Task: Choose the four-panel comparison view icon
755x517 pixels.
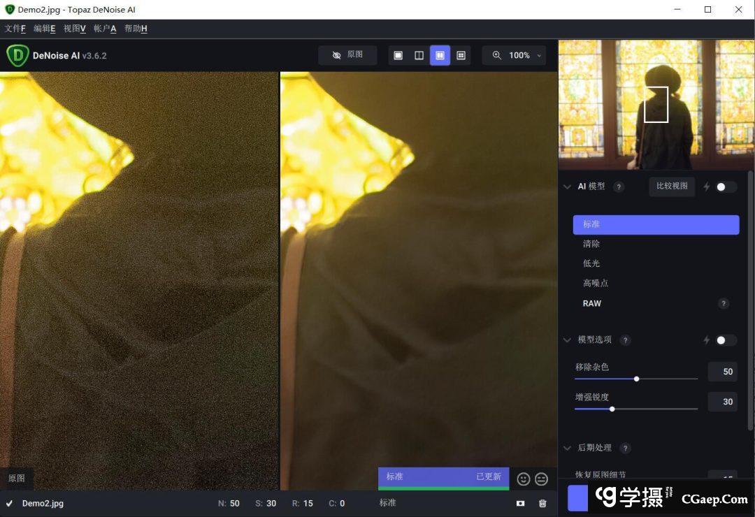Action: click(x=461, y=55)
